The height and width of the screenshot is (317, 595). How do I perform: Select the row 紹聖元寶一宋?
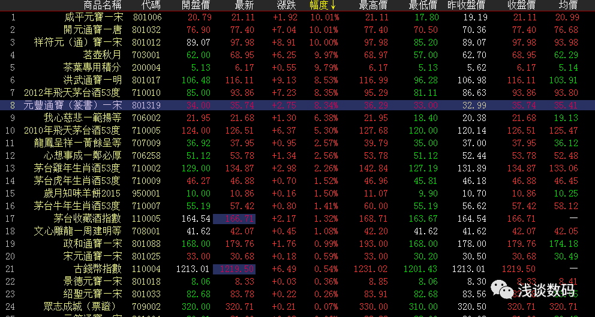297,294
